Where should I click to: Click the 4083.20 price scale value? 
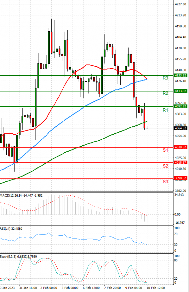180,114
